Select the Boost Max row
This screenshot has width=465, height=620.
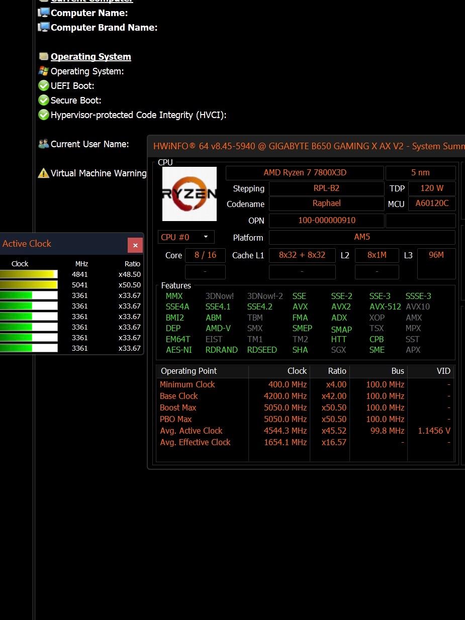(x=305, y=407)
